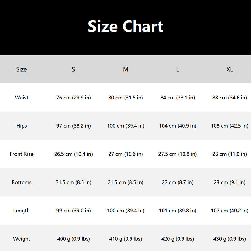Click the S size column header

[73, 69]
